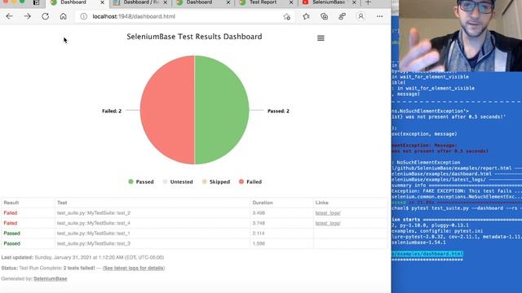
Task: Open the chart hamburger context menu
Action: (x=321, y=38)
